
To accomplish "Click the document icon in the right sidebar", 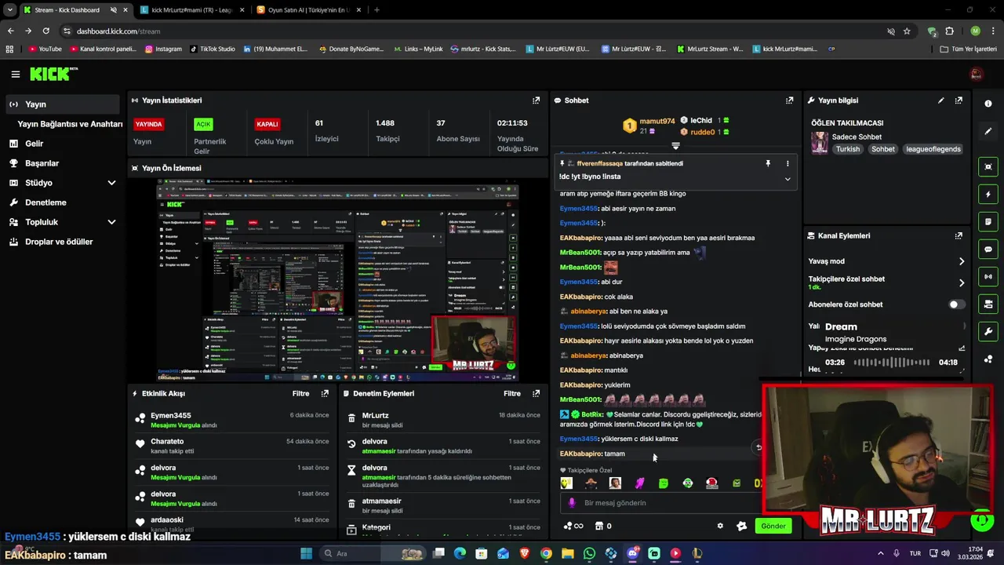I will click(988, 222).
